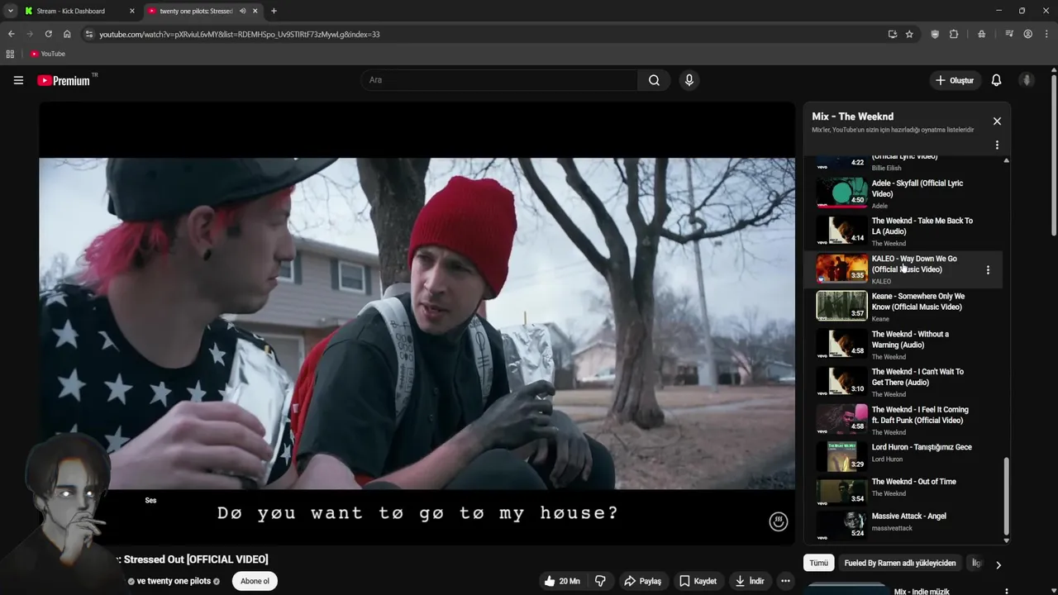Play The Weeknd - Take Me Back To LA
The image size is (1058, 595).
click(904, 232)
